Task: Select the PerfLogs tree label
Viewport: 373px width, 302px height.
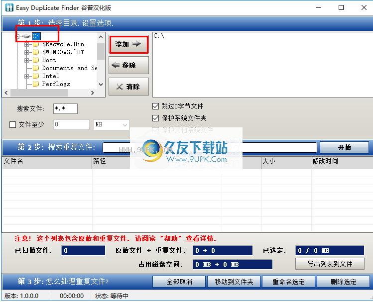Action: (56, 84)
